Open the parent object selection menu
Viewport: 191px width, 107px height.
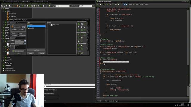25,41
